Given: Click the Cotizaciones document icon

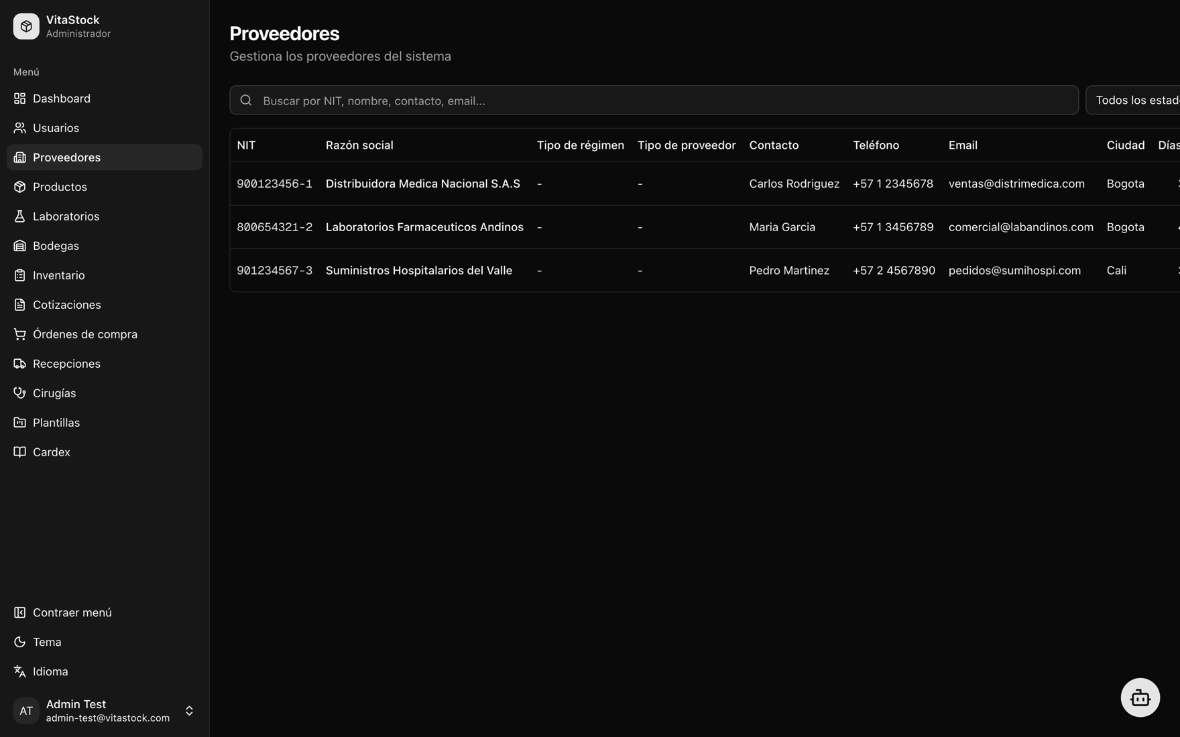Looking at the screenshot, I should [19, 305].
